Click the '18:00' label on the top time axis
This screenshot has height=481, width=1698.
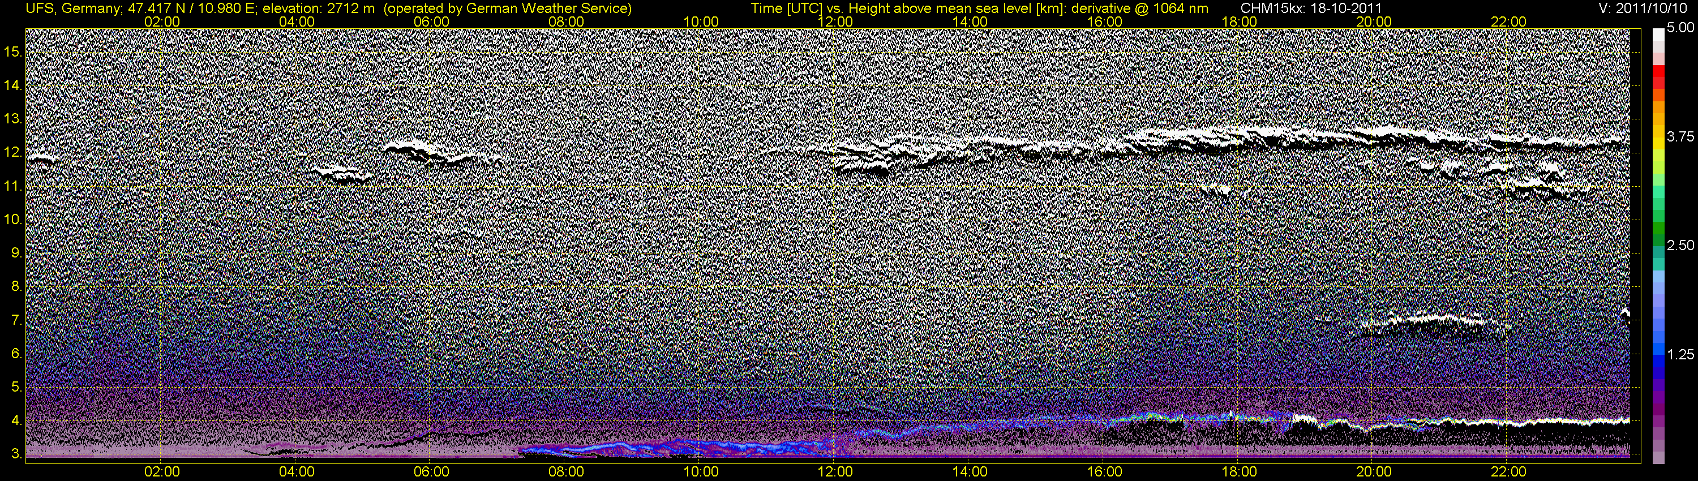click(1239, 22)
